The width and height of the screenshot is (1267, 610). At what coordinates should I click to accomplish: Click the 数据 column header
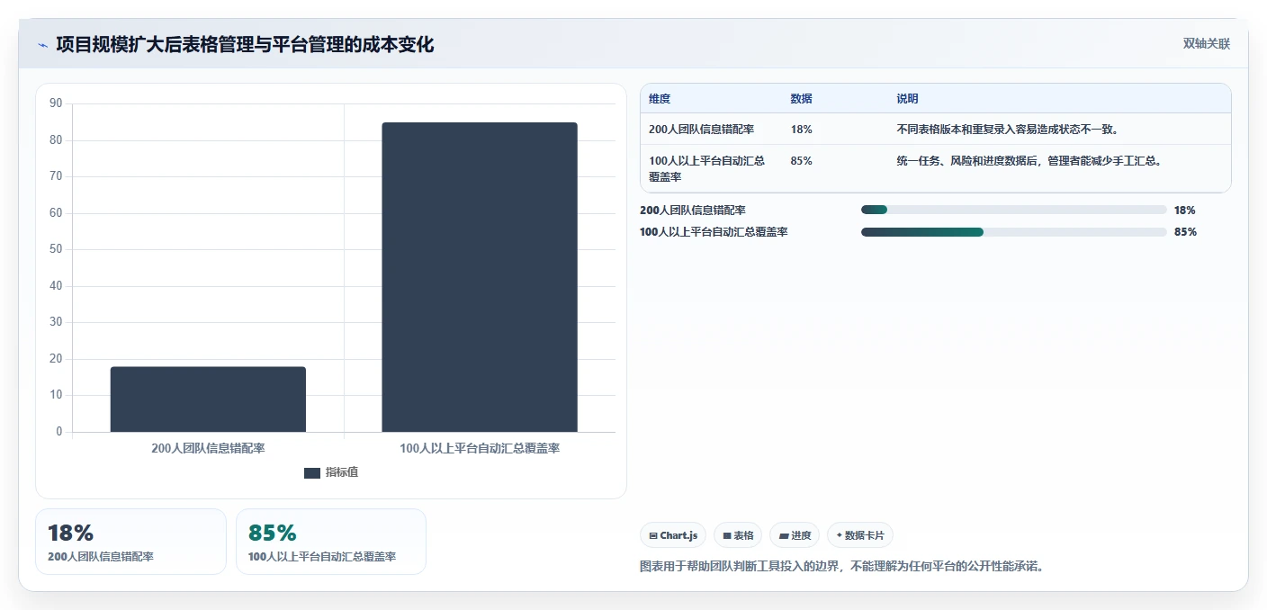(801, 99)
